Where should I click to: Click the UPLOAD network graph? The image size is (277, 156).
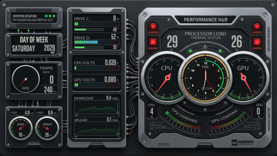(x=97, y=129)
